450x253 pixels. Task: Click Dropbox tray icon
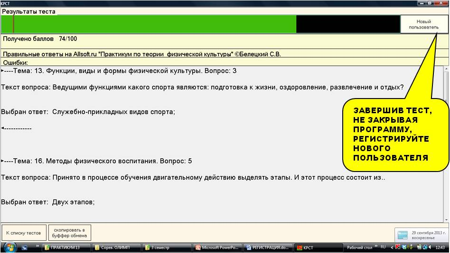[x=404, y=247]
